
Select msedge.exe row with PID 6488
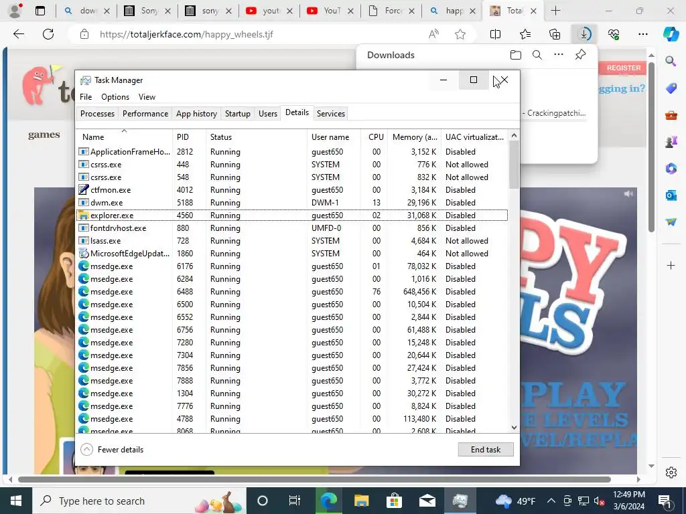(x=292, y=292)
